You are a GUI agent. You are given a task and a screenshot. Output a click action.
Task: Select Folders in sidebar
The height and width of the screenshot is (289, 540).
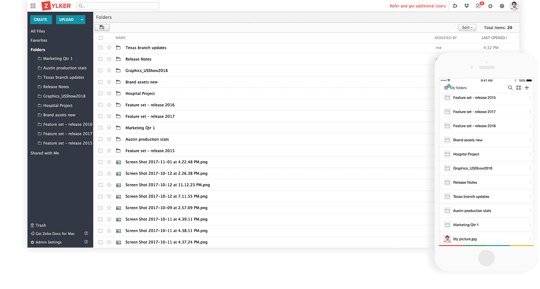38,50
